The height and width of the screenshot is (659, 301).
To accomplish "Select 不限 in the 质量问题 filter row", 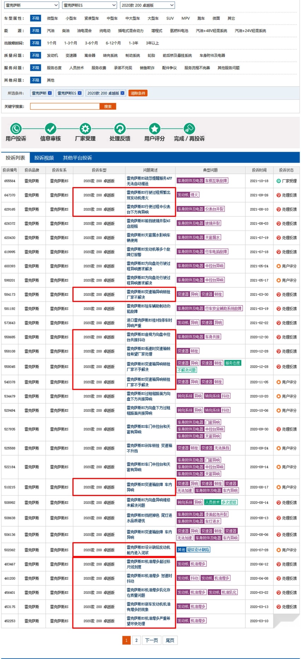I will pyautogui.click(x=35, y=56).
